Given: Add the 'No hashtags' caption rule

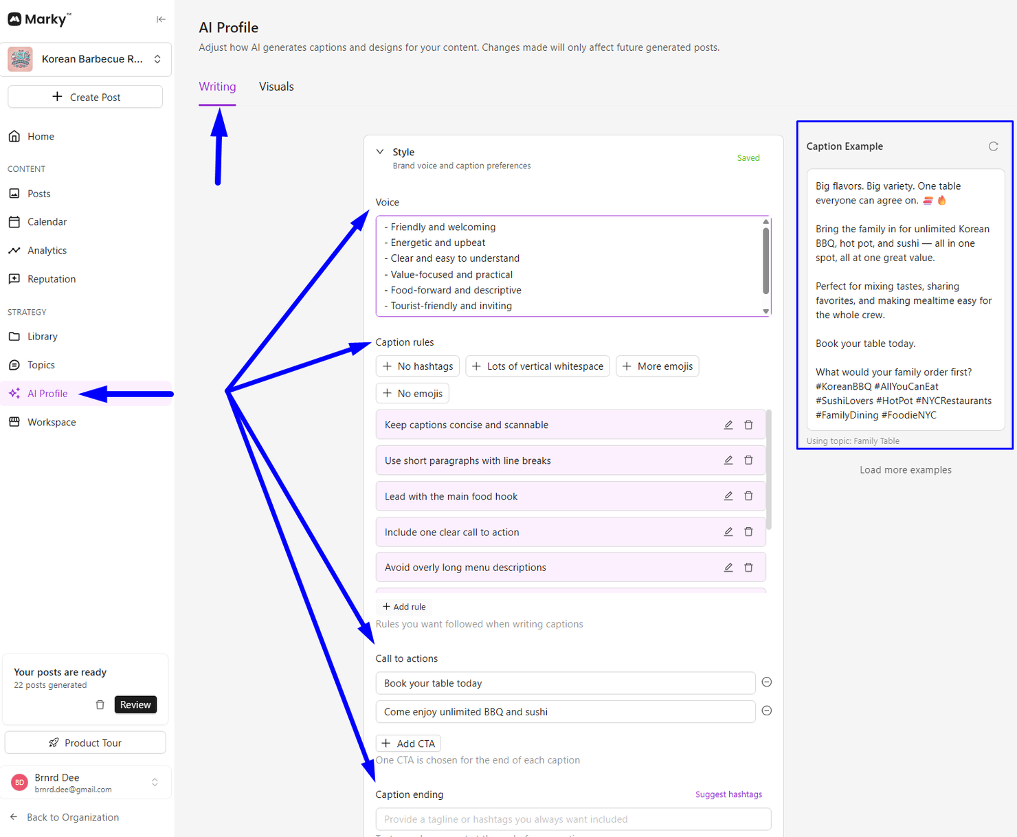Looking at the screenshot, I should [x=418, y=366].
